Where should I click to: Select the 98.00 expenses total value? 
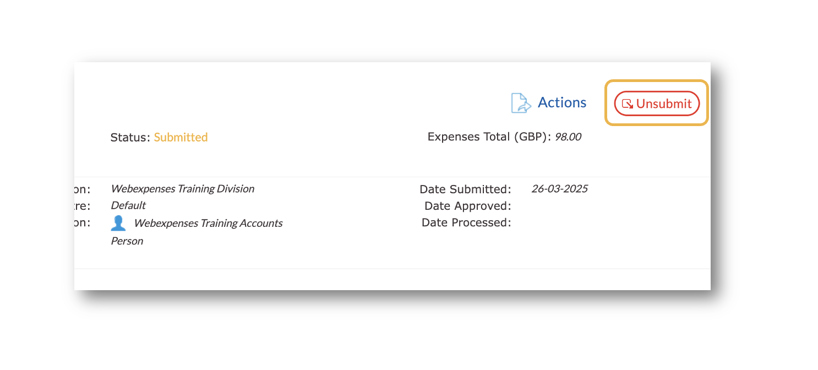coord(568,137)
